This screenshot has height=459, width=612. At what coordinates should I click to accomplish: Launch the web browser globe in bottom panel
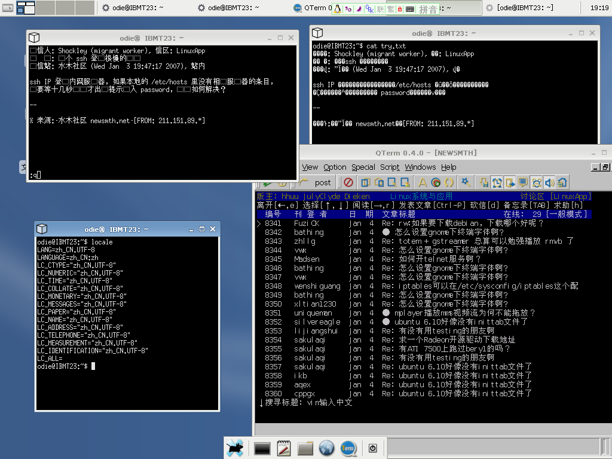coord(327,448)
